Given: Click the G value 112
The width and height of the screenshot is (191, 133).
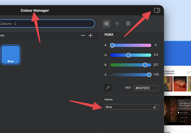Looking at the screenshot, I should click(156, 55).
